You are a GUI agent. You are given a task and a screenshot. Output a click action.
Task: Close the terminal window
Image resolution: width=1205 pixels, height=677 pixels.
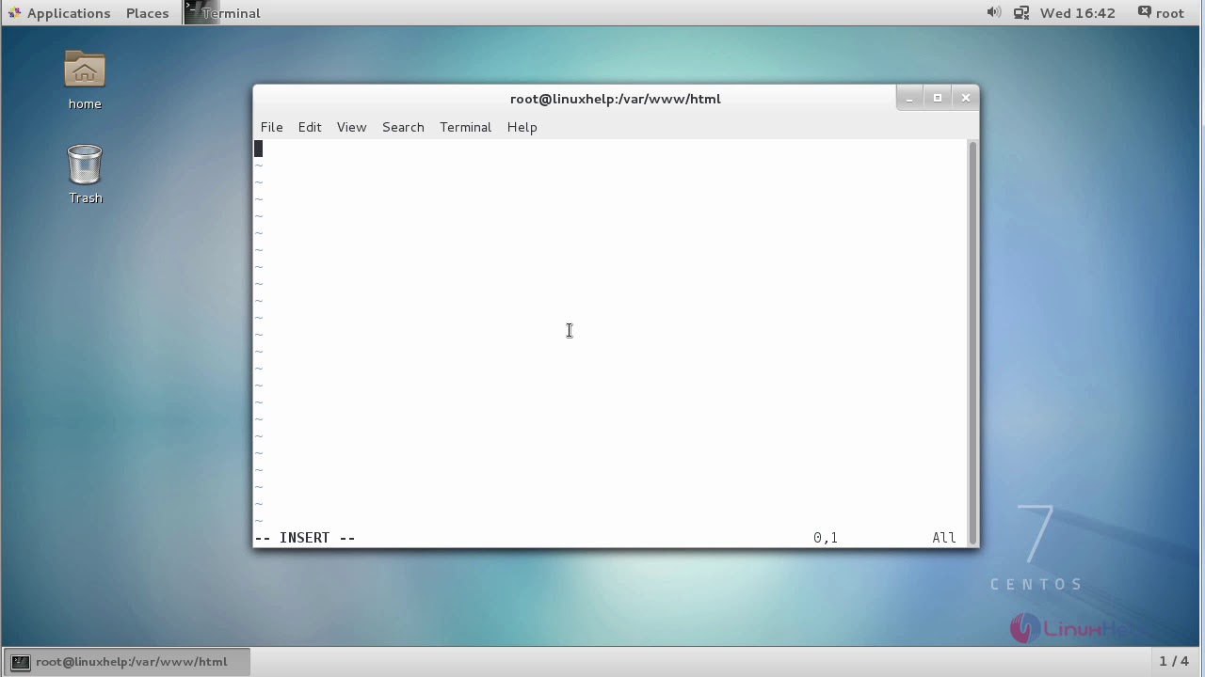(966, 98)
